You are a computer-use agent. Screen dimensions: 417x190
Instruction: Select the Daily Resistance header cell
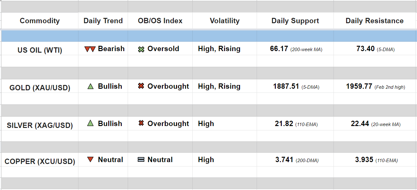pyautogui.click(x=374, y=21)
